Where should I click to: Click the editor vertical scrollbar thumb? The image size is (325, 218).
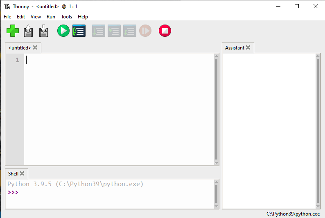point(216,109)
